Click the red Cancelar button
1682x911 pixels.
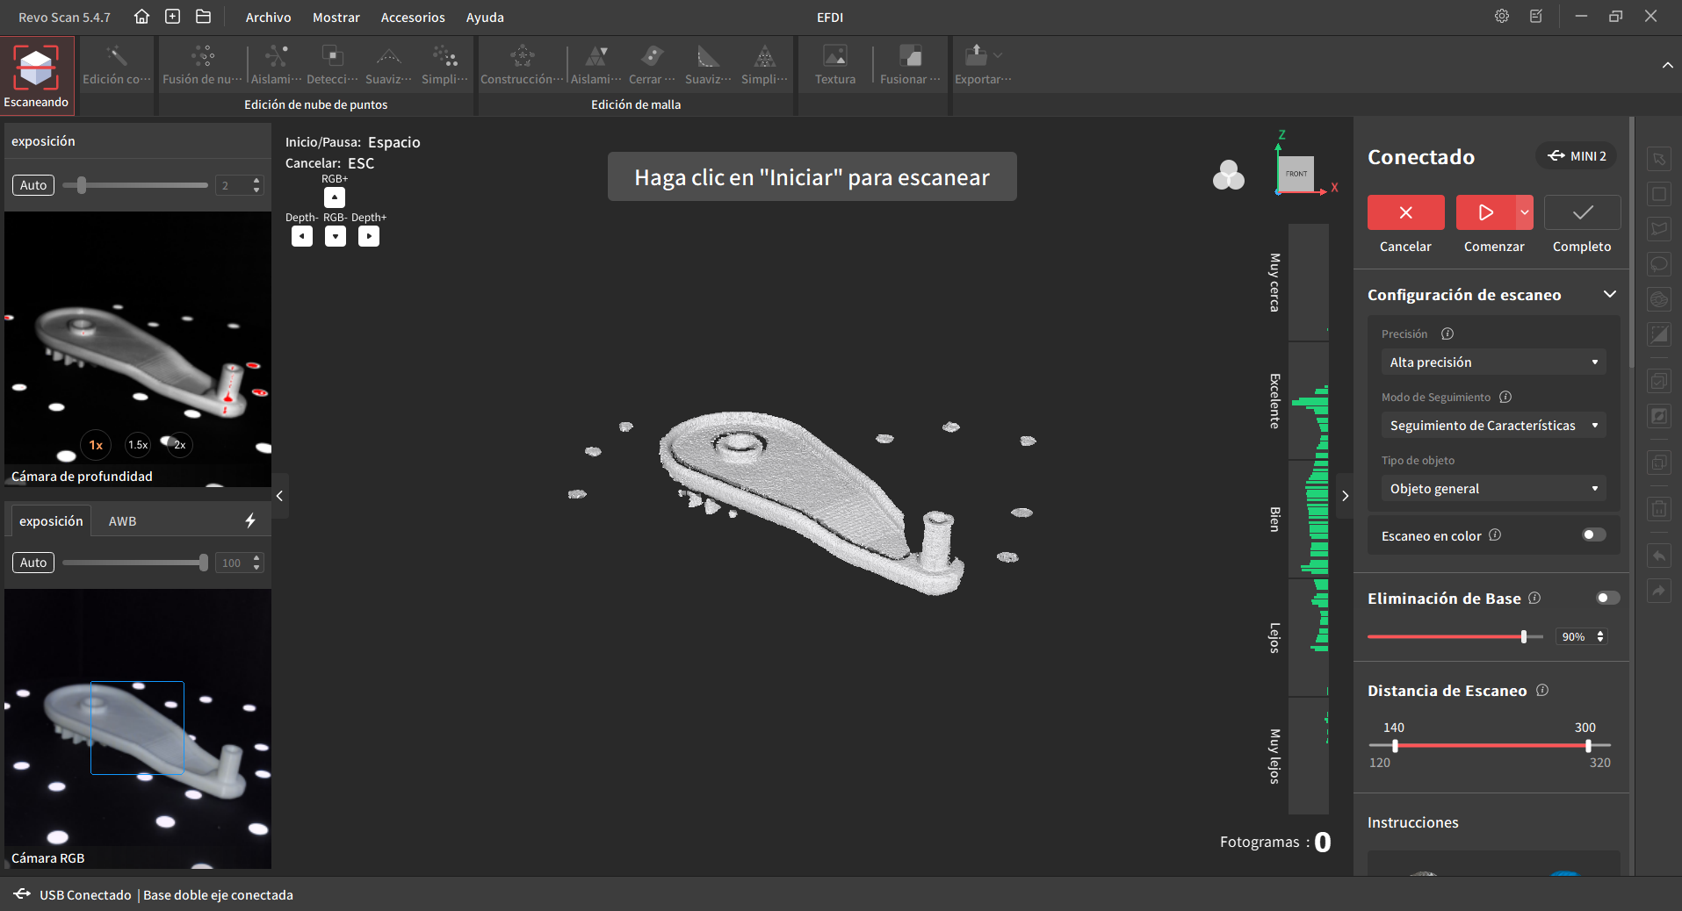click(x=1405, y=212)
